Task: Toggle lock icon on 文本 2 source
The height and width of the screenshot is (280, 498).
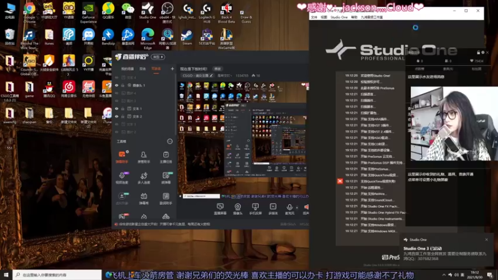Action: (x=123, y=116)
